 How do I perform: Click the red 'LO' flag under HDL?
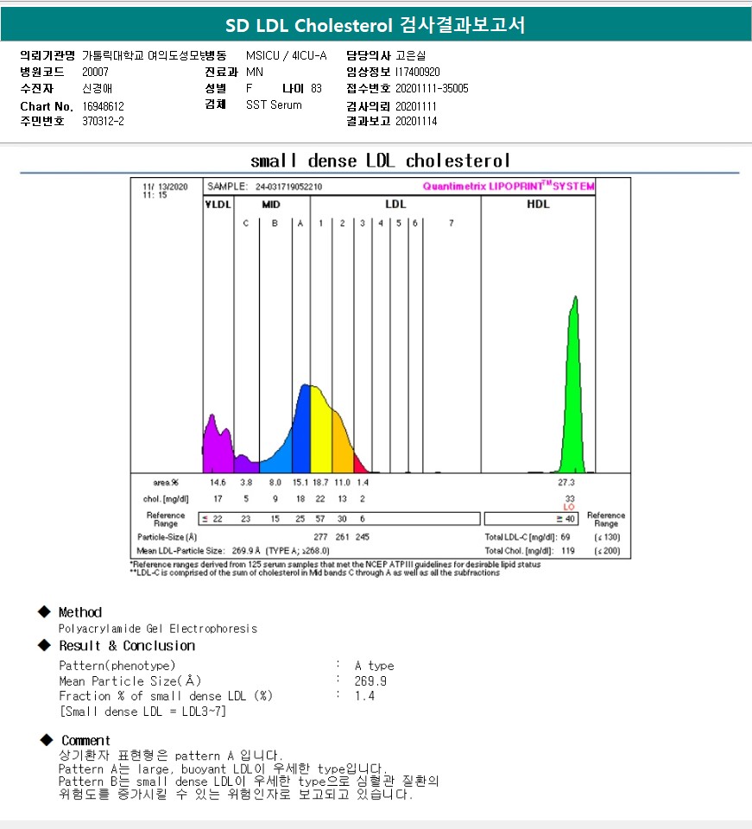pyautogui.click(x=569, y=507)
